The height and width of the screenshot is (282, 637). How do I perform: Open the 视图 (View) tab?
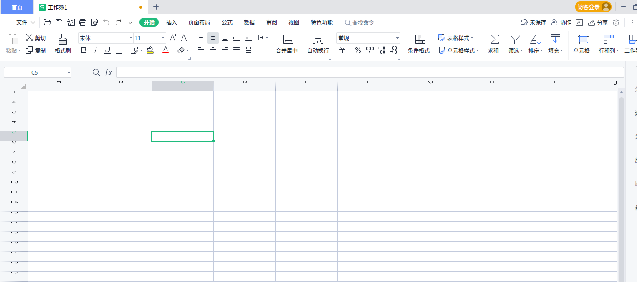[x=294, y=22]
